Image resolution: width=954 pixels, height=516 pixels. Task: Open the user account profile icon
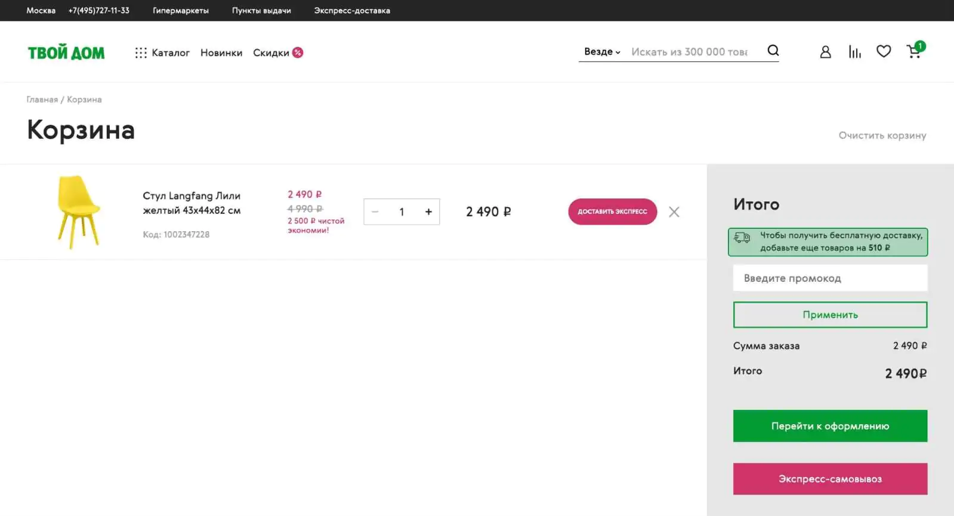click(x=825, y=52)
